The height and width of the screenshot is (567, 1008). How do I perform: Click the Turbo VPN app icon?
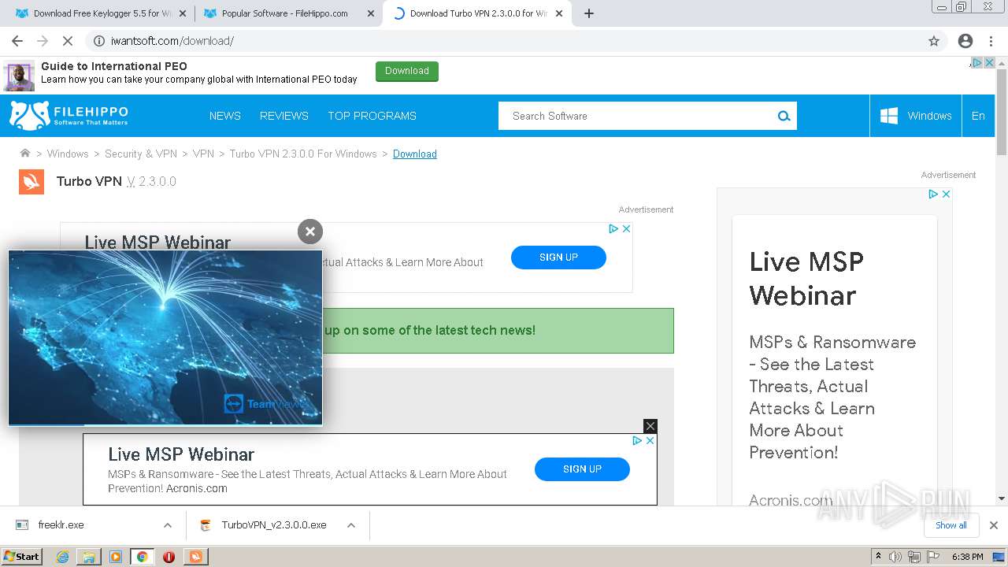click(31, 181)
